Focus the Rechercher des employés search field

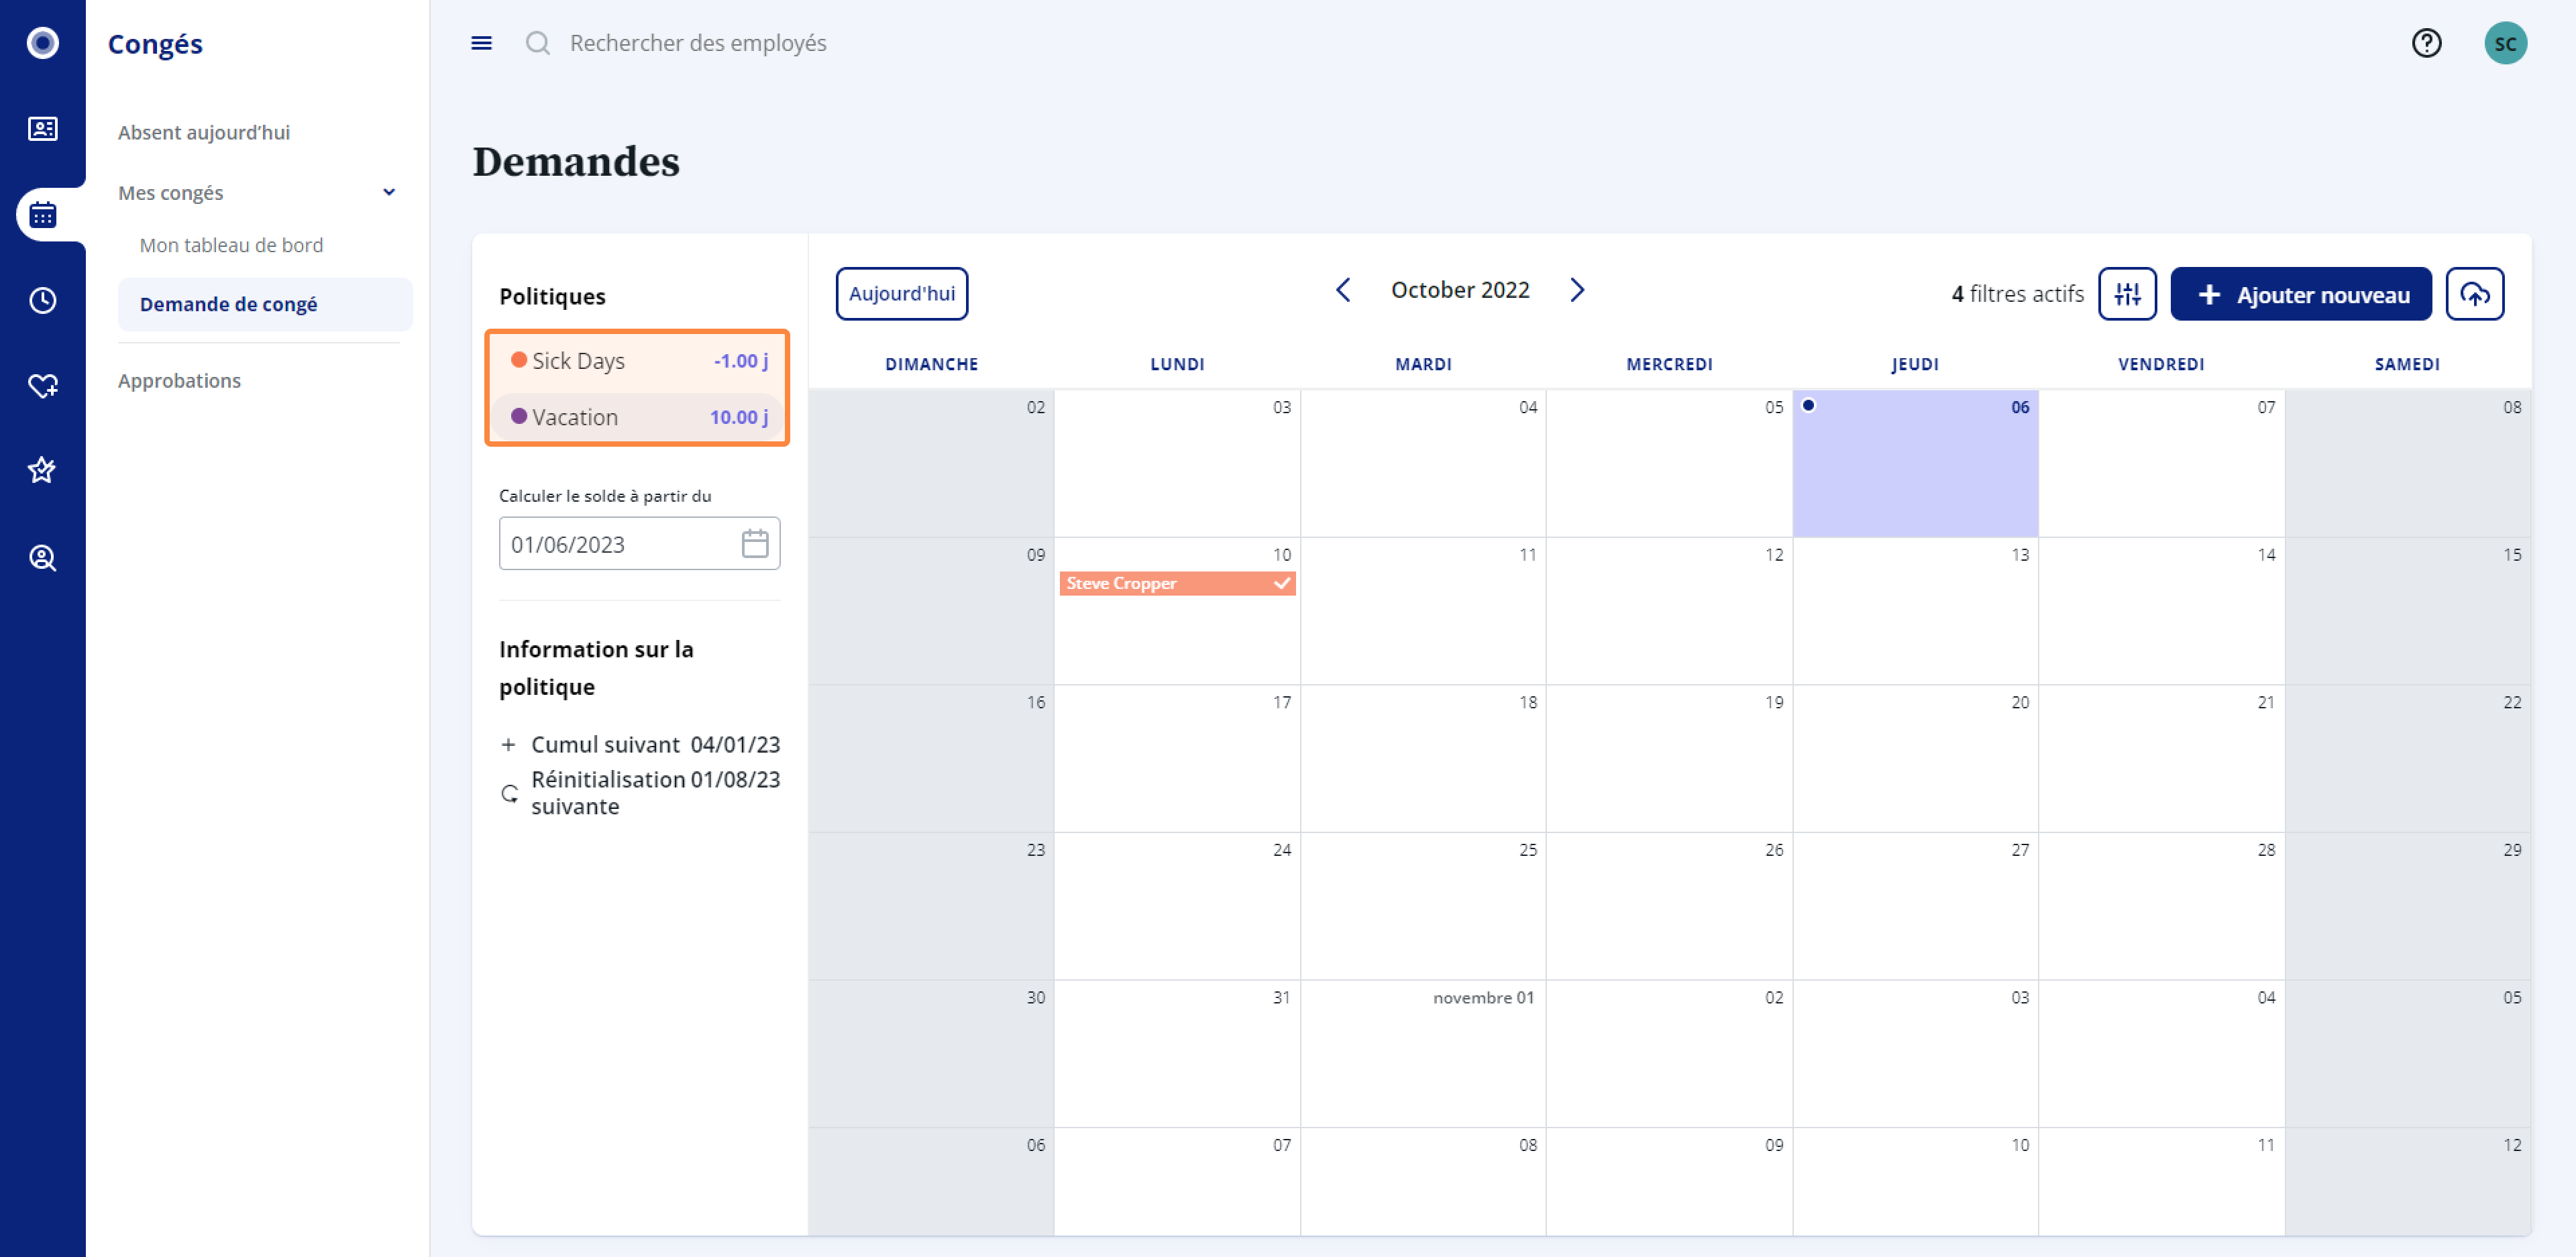click(698, 43)
